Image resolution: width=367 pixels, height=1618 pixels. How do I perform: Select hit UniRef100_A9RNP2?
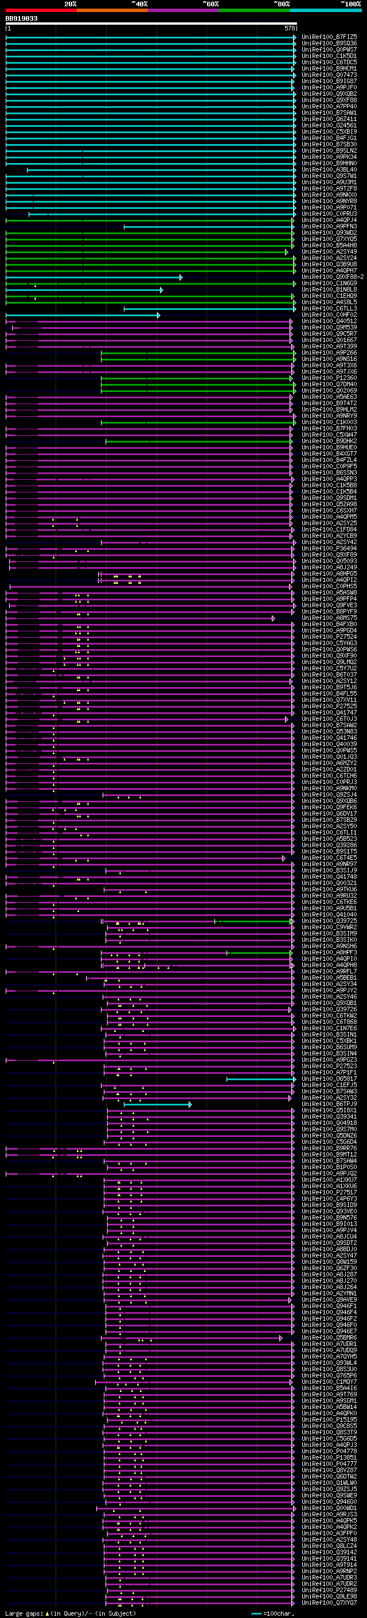(x=329, y=1571)
